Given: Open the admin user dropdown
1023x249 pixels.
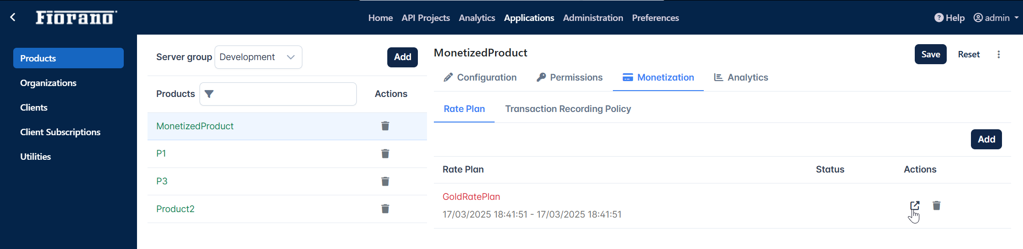Looking at the screenshot, I should point(996,18).
